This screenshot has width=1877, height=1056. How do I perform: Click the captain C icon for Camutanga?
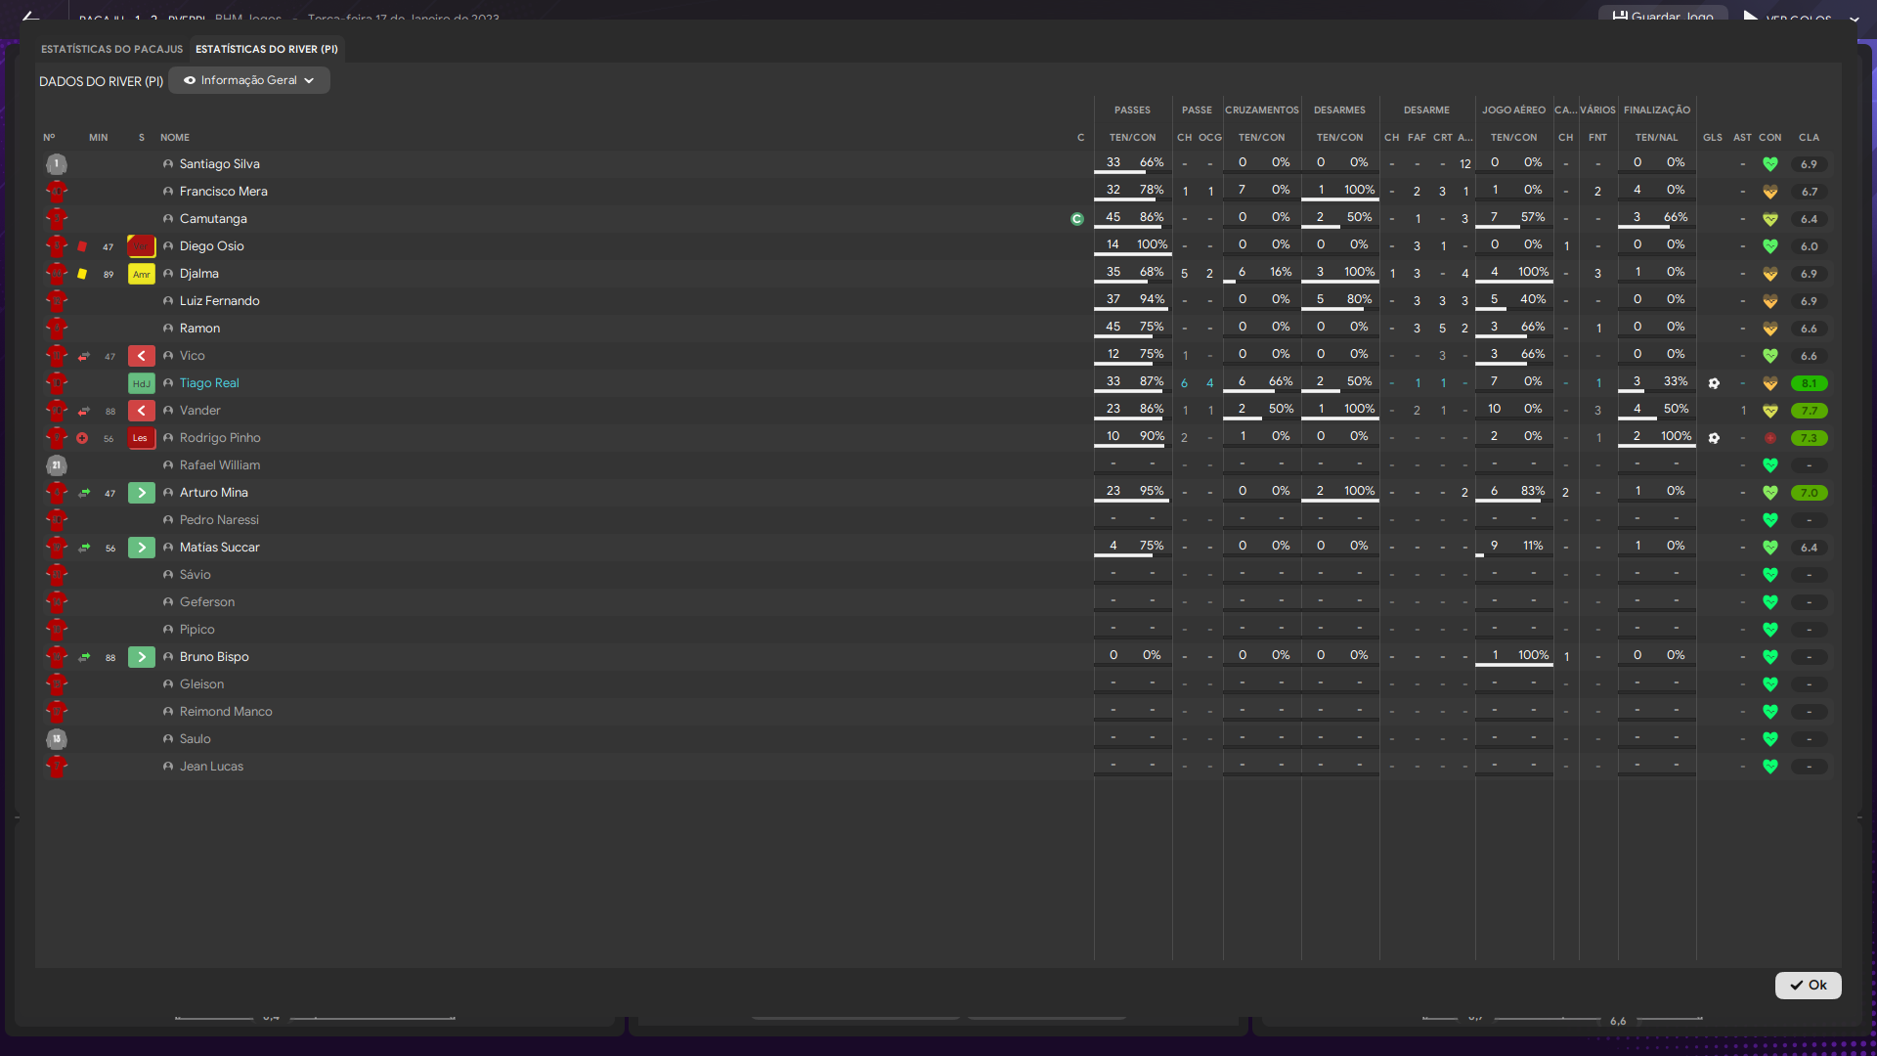pos(1077,219)
